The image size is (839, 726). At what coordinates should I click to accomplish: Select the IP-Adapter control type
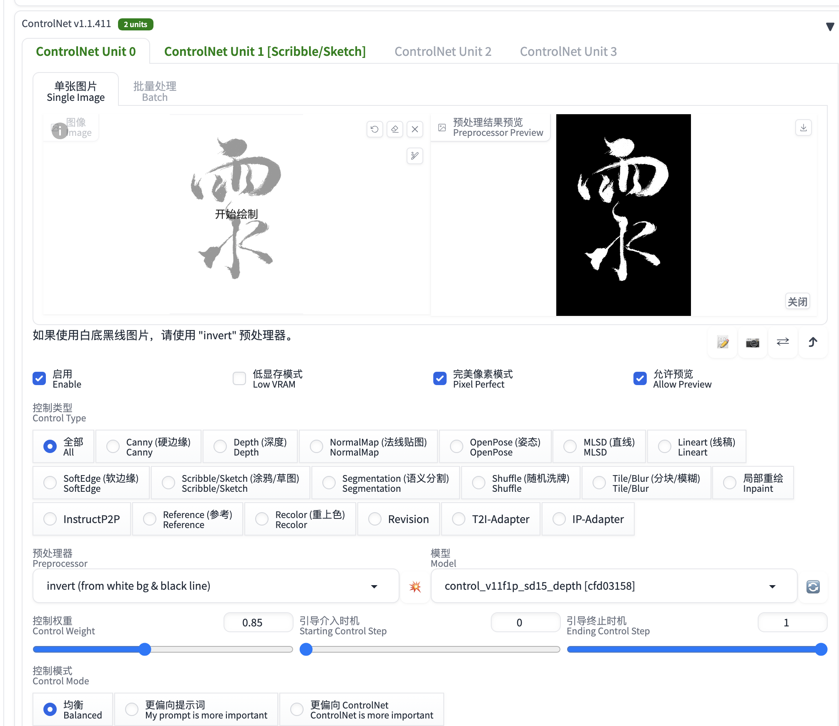point(588,519)
